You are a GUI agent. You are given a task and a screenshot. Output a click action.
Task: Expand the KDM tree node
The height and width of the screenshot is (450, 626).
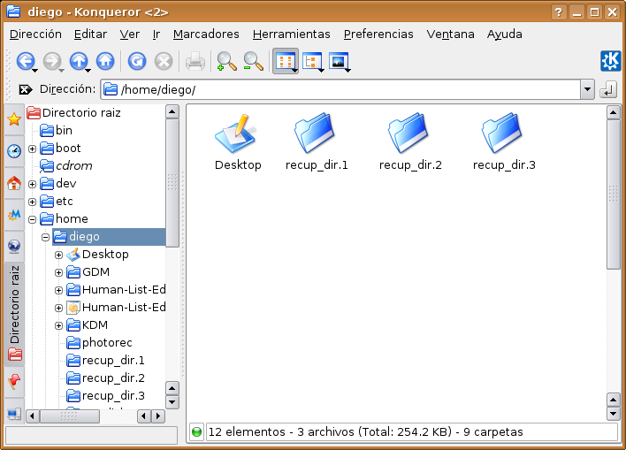tap(58, 325)
